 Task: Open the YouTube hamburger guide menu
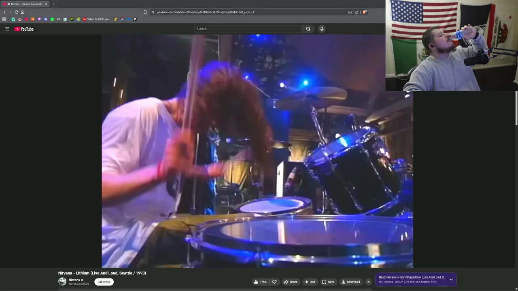7,29
